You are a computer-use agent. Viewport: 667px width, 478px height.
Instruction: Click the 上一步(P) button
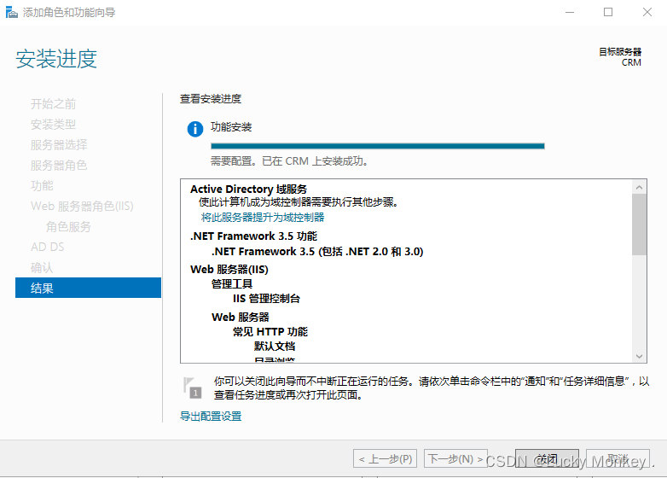(385, 459)
